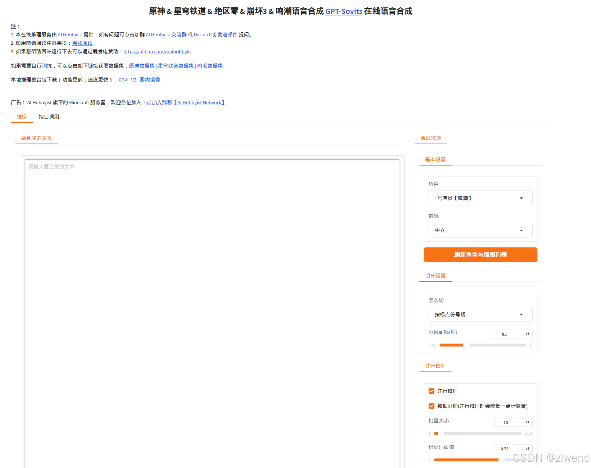
Task: Open the 角色 dropdown showing 1号演员【鸣潮】
Action: tap(480, 198)
